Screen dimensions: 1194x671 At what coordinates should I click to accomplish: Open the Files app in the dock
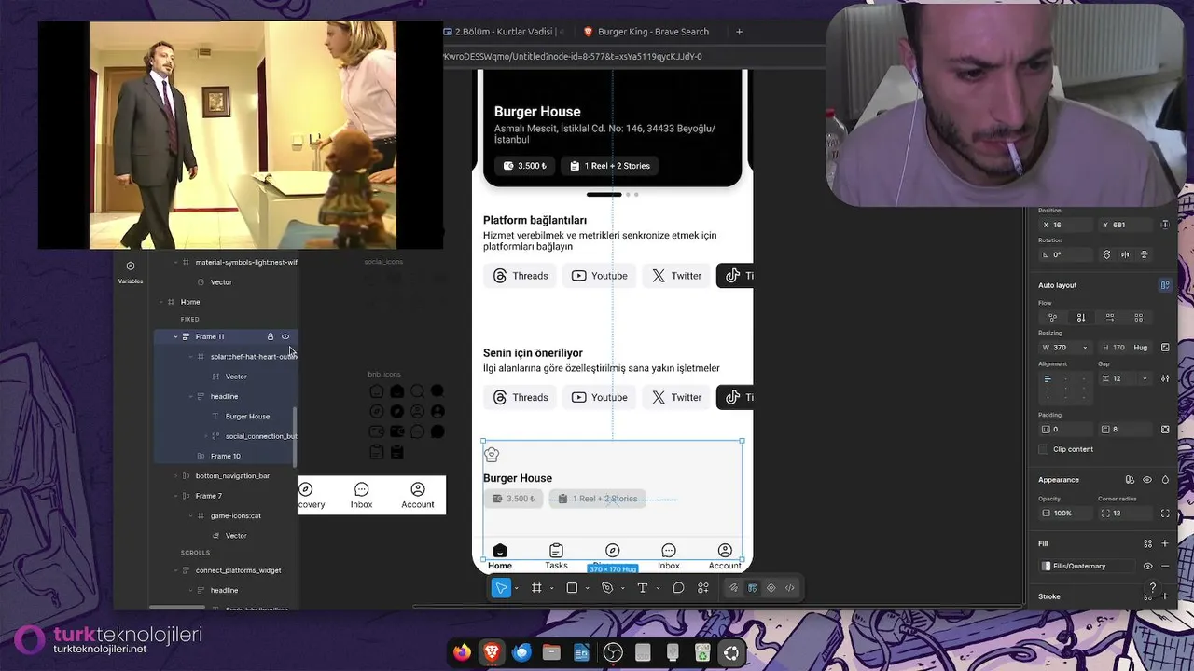551,652
